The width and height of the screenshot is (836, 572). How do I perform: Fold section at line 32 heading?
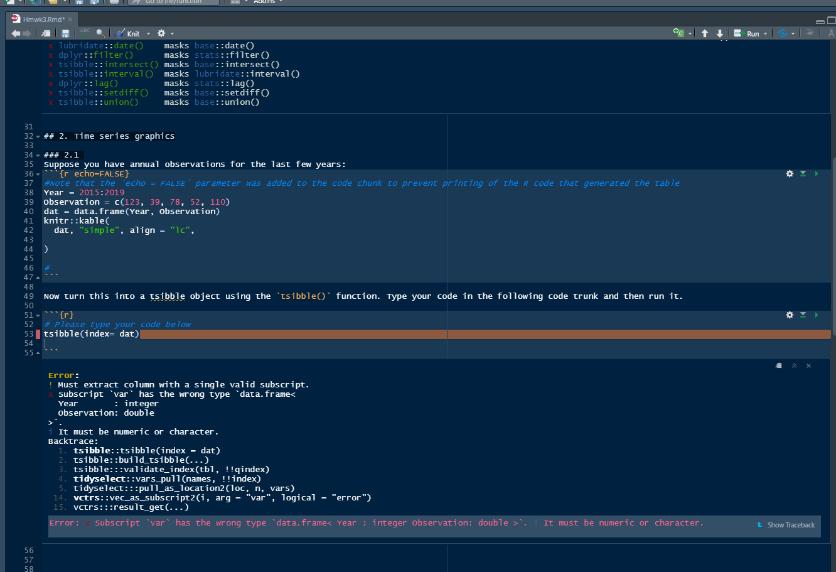click(38, 136)
